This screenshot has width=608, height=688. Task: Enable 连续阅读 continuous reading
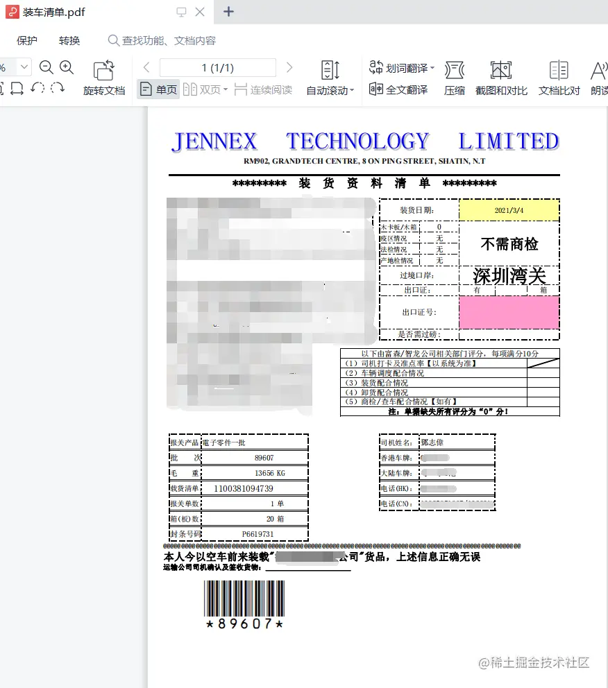263,89
